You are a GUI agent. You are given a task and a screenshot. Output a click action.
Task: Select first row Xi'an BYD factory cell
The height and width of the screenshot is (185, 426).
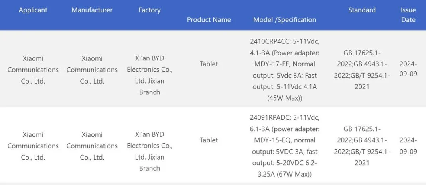click(150, 75)
